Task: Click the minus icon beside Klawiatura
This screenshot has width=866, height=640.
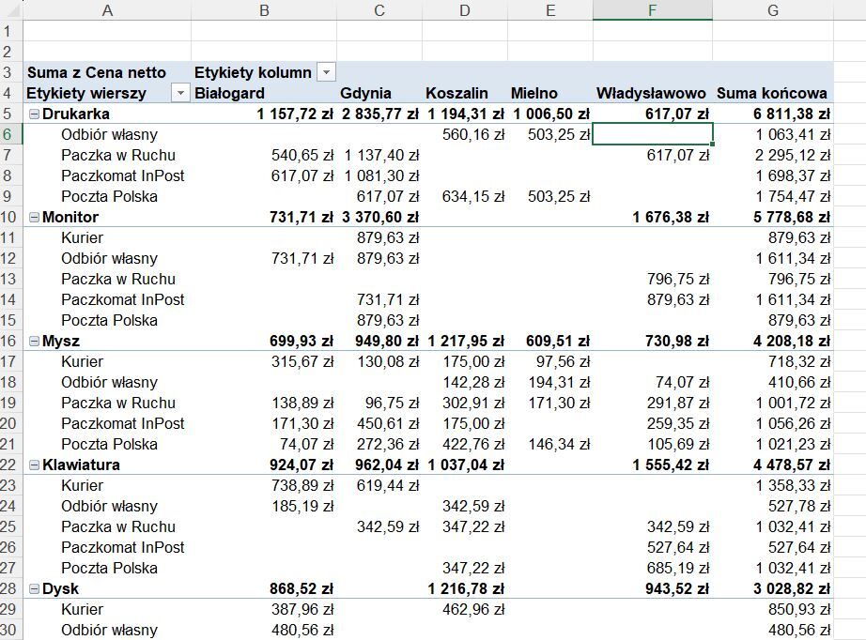Action: pyautogui.click(x=35, y=465)
